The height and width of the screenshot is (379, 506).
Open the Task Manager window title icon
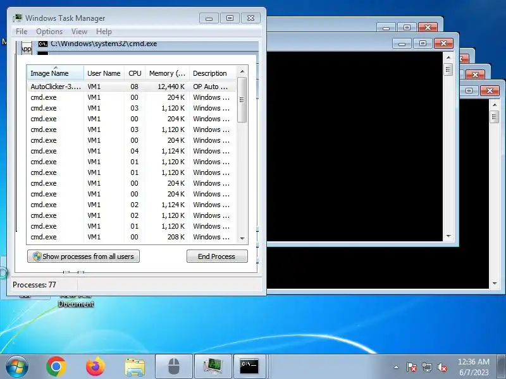tap(18, 18)
